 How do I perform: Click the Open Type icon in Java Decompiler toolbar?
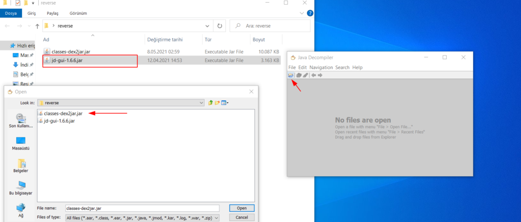tap(299, 75)
